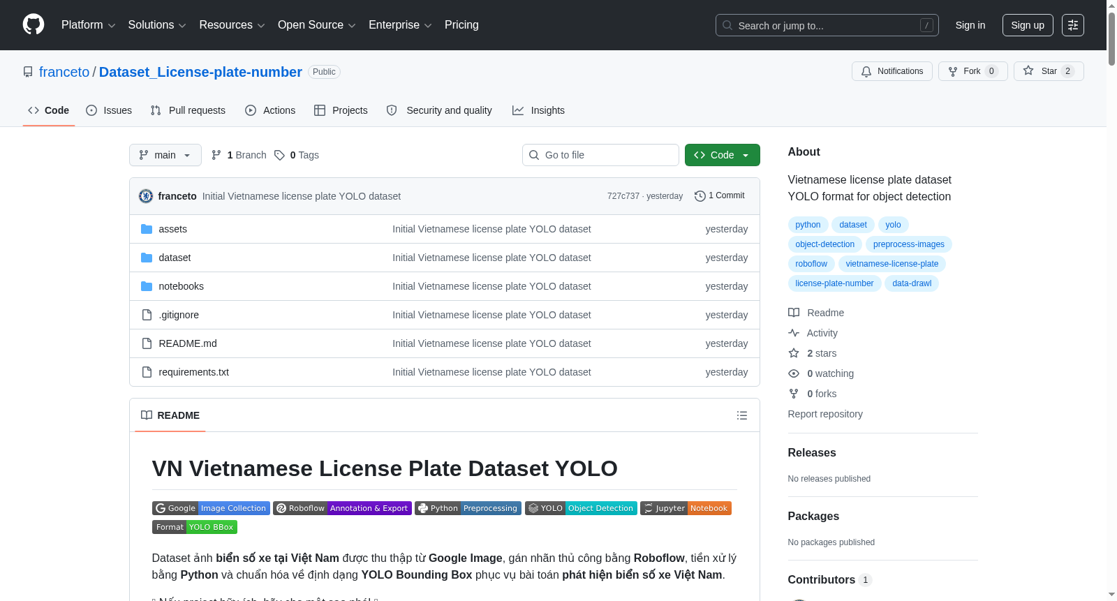This screenshot has width=1117, height=601.
Task: Click the Sign up button
Action: coord(1028,25)
